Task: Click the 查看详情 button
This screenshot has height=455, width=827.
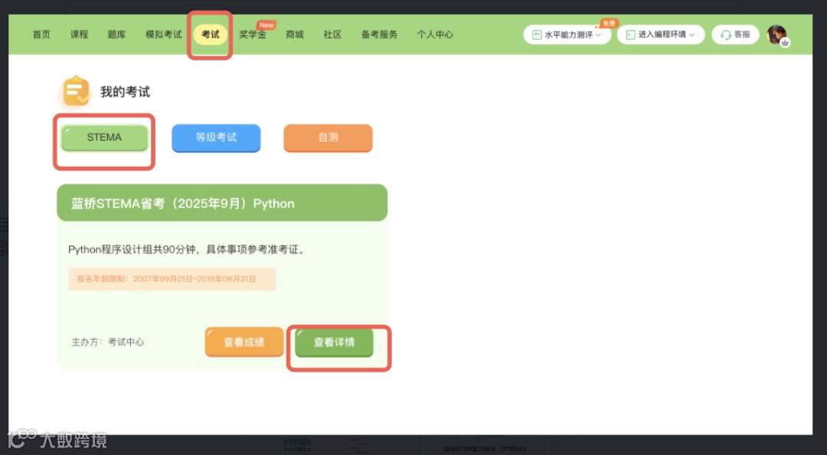Action: [x=334, y=343]
